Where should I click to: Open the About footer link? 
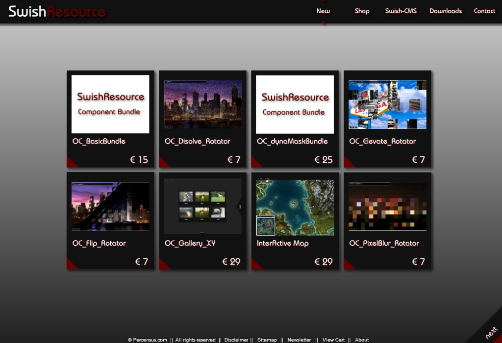click(362, 340)
